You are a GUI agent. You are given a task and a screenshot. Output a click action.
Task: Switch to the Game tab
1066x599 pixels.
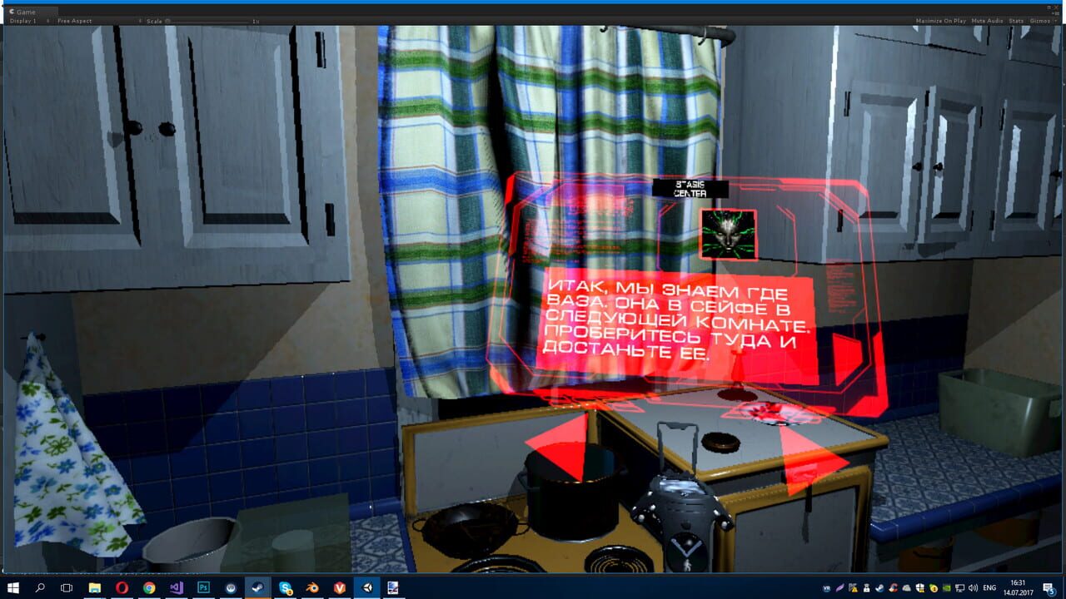(x=25, y=12)
